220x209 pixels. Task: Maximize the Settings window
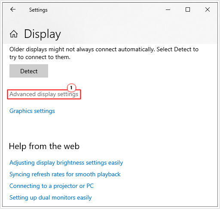(188, 9)
